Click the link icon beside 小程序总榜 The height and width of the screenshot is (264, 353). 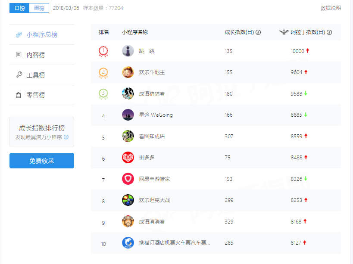pyautogui.click(x=19, y=34)
